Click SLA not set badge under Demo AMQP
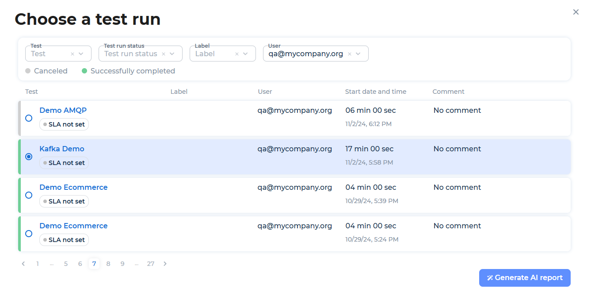The width and height of the screenshot is (591, 296). click(x=64, y=124)
